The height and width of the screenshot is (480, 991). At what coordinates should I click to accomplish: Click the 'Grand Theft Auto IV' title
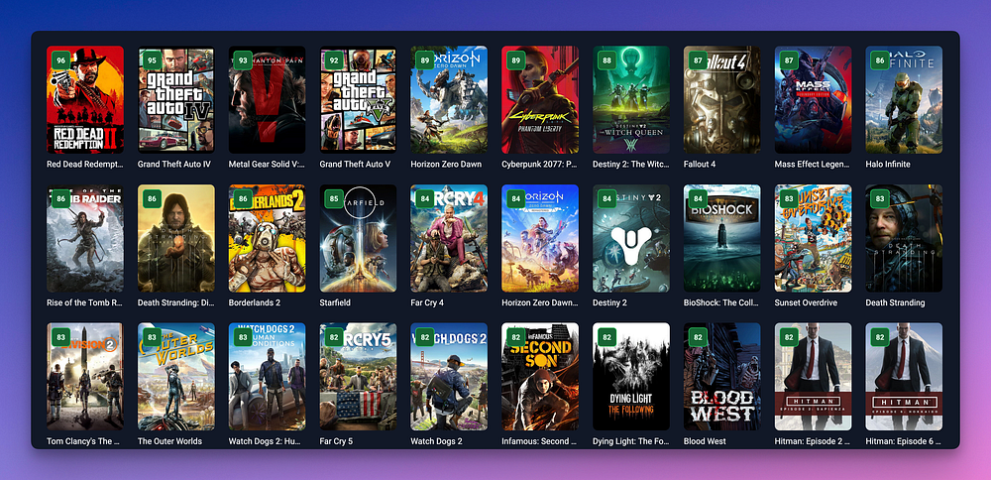coord(174,164)
